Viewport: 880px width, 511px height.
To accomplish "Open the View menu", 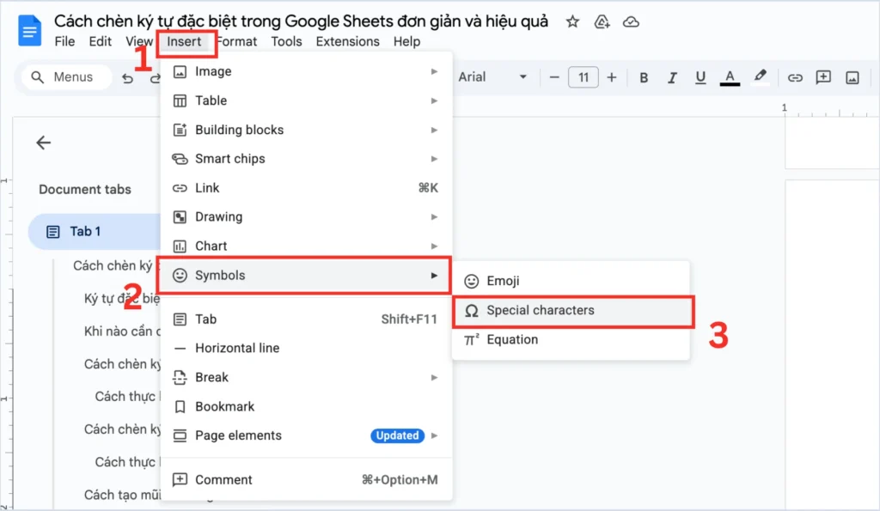I will coord(138,41).
